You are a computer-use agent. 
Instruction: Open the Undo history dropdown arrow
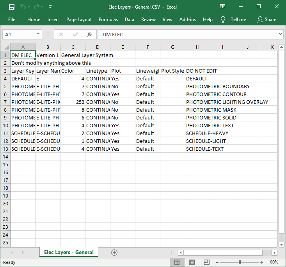coord(28,7)
